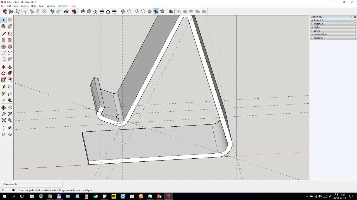The image size is (357, 200).
Task: Choose the Rotate tool
Action: pyautogui.click(x=3, y=74)
